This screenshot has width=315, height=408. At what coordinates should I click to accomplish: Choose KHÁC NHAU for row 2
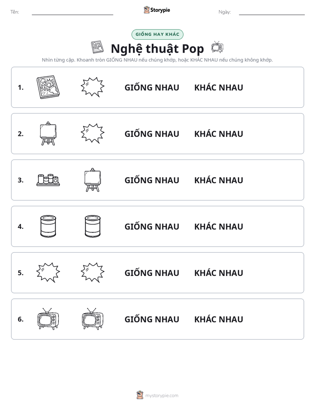pos(218,134)
